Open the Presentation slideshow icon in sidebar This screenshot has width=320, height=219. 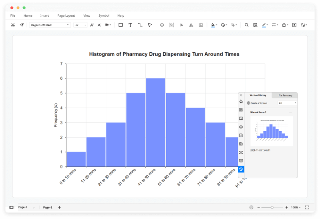click(x=241, y=161)
